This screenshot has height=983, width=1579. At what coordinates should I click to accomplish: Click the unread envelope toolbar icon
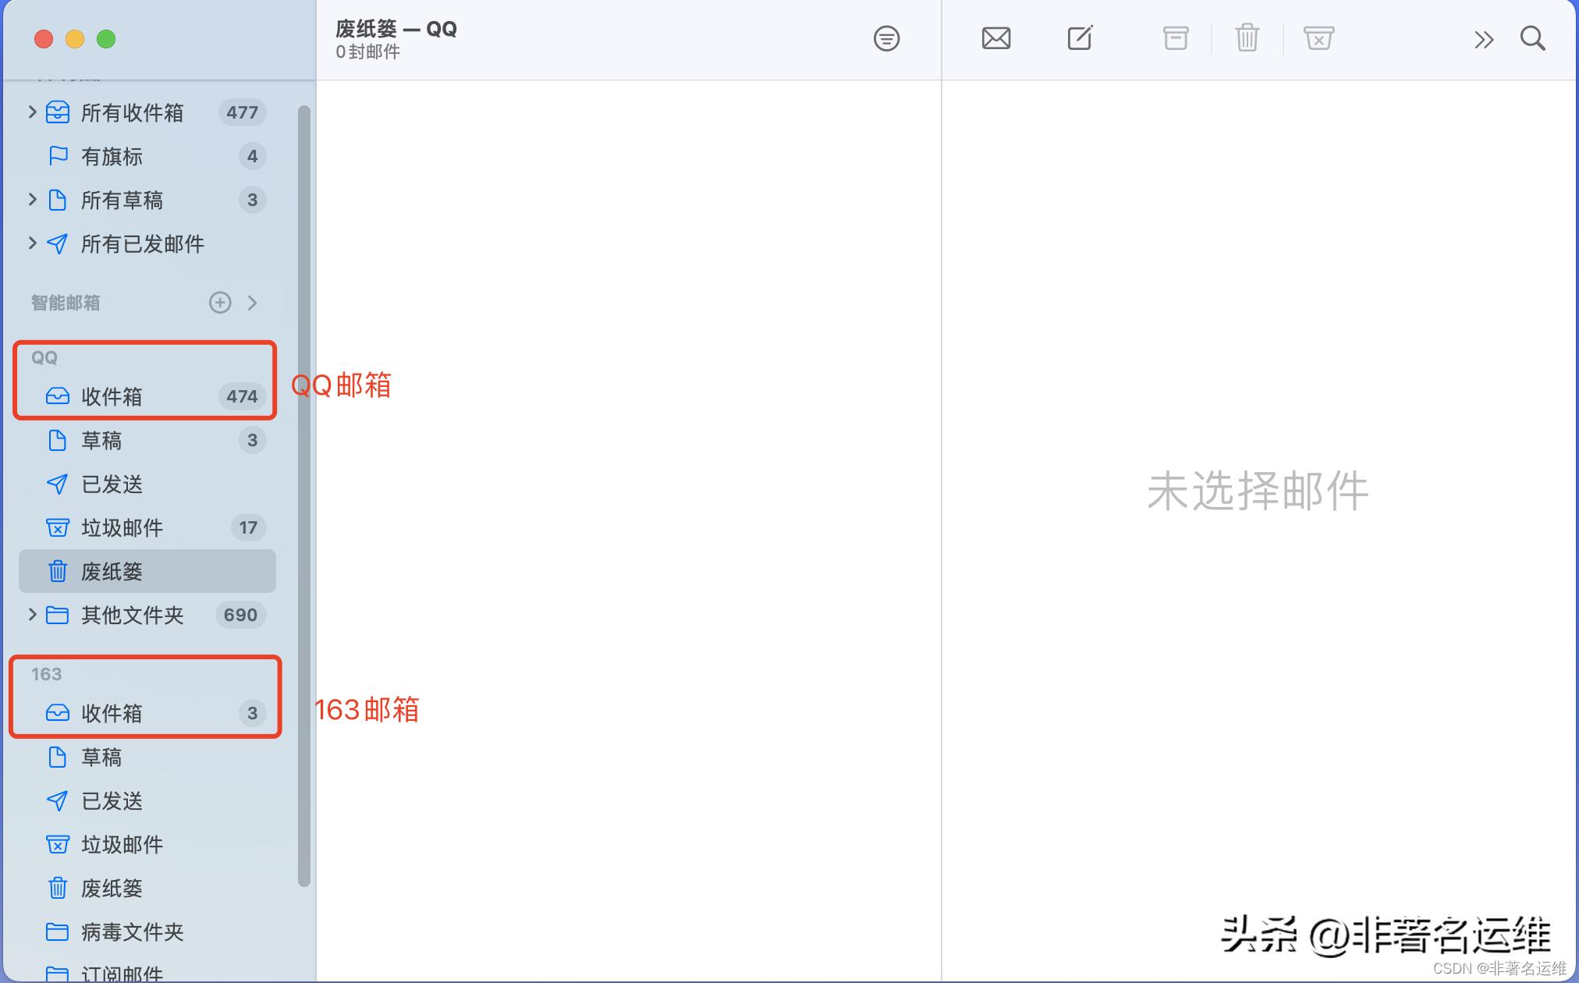pos(996,37)
